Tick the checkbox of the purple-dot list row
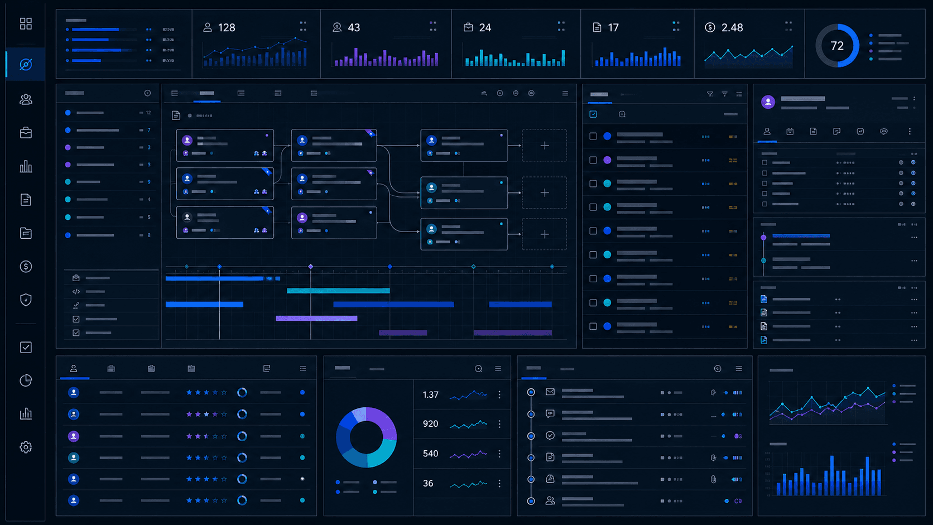 [x=593, y=160]
